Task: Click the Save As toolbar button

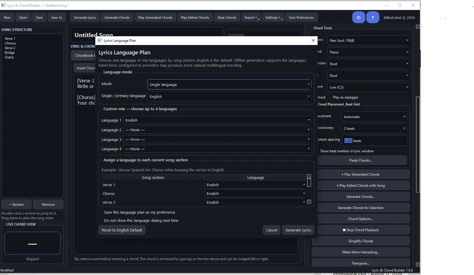Action: [57, 18]
